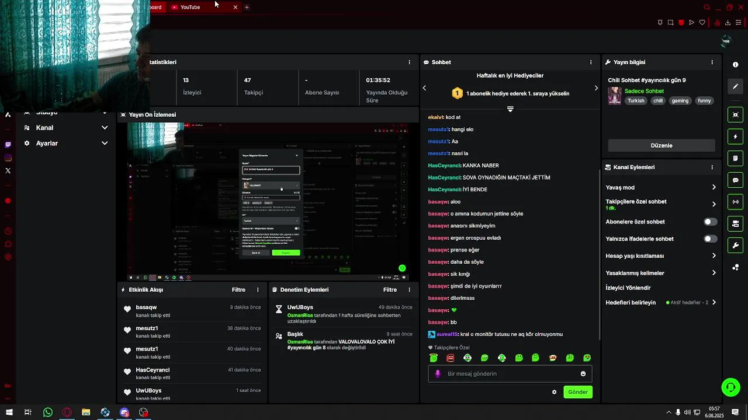
Task: Open File Explorer from the taskbar
Action: click(x=86, y=412)
